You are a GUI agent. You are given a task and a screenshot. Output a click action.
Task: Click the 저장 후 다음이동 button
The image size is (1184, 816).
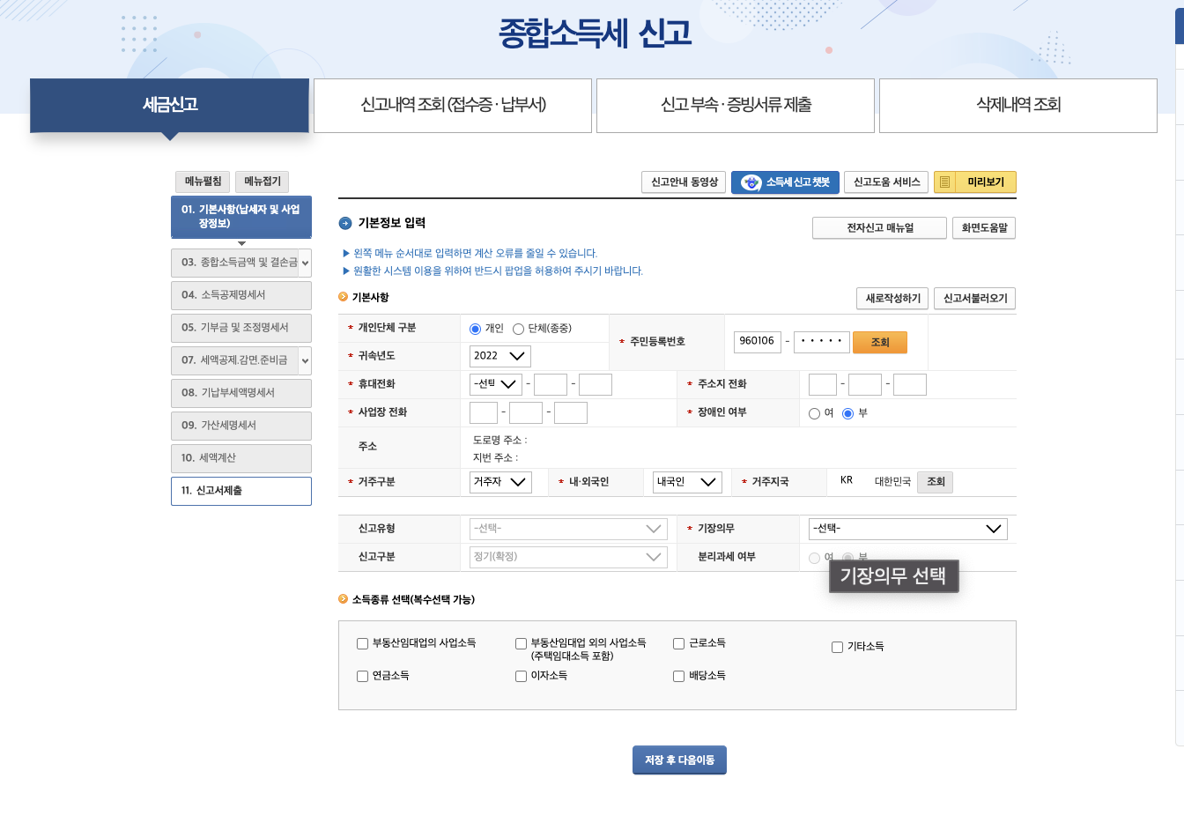tap(678, 760)
